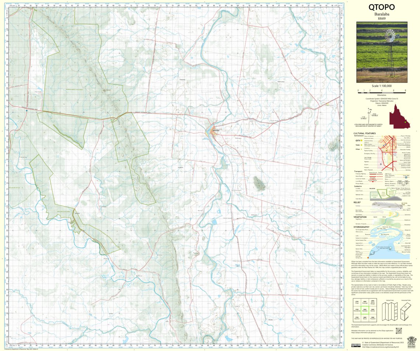Select the Creative Commons CC-BY licence icon
The width and height of the screenshot is (420, 351).
[x=356, y=345]
